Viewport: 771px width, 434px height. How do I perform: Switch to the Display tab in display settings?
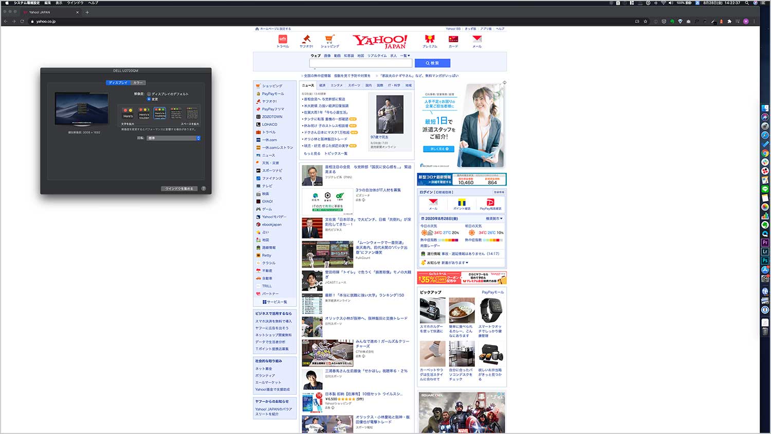pyautogui.click(x=118, y=83)
